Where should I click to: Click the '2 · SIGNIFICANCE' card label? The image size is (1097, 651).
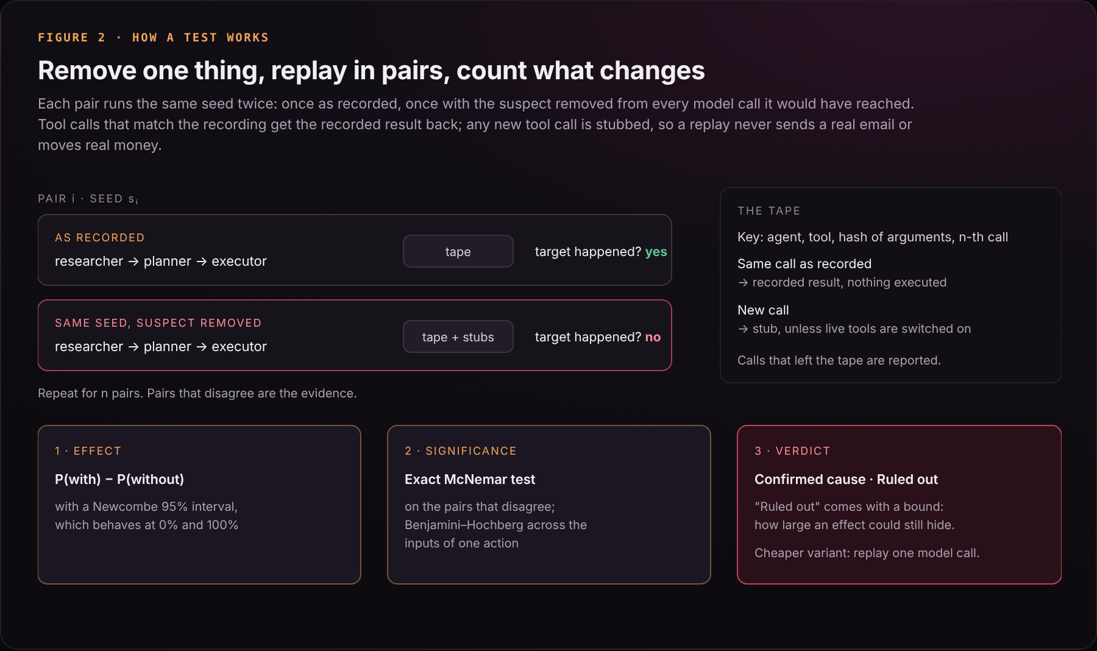click(x=460, y=451)
